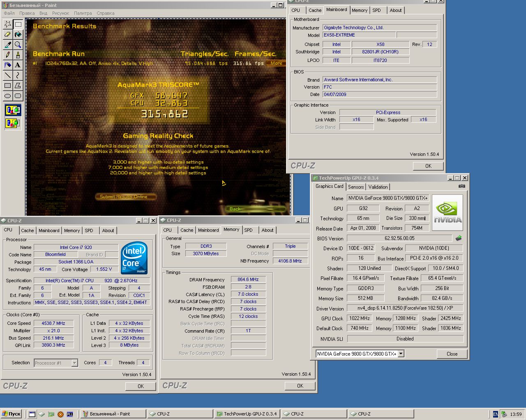Screen dimensions: 526x420
Task: Click the CPU-Z quick launch icon
Action: pyautogui.click(x=42, y=414)
